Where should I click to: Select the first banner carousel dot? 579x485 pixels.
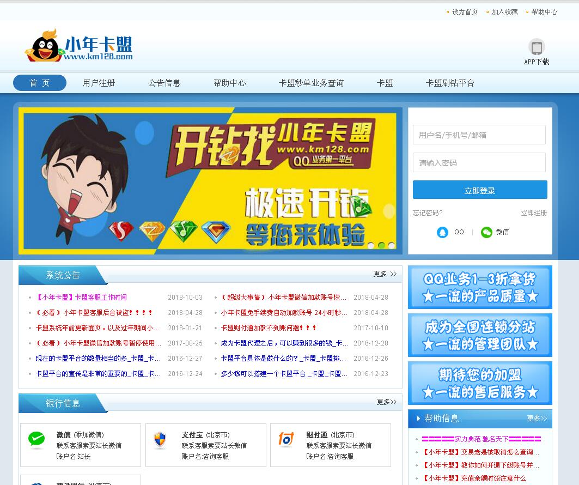(x=371, y=245)
